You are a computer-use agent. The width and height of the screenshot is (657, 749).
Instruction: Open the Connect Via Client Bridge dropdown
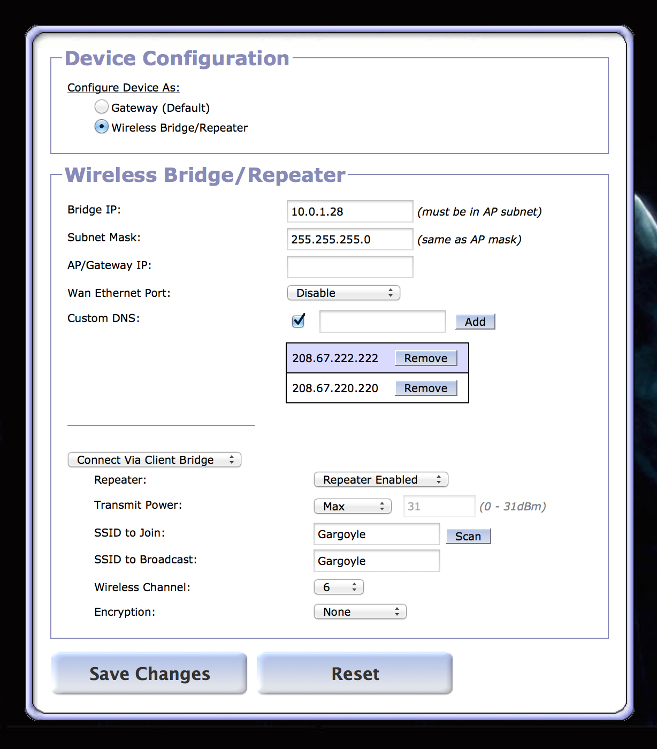click(155, 460)
